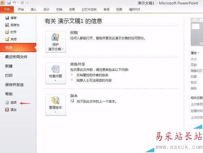Expand the 检查问题 dropdown arrow

[x=56, y=81]
